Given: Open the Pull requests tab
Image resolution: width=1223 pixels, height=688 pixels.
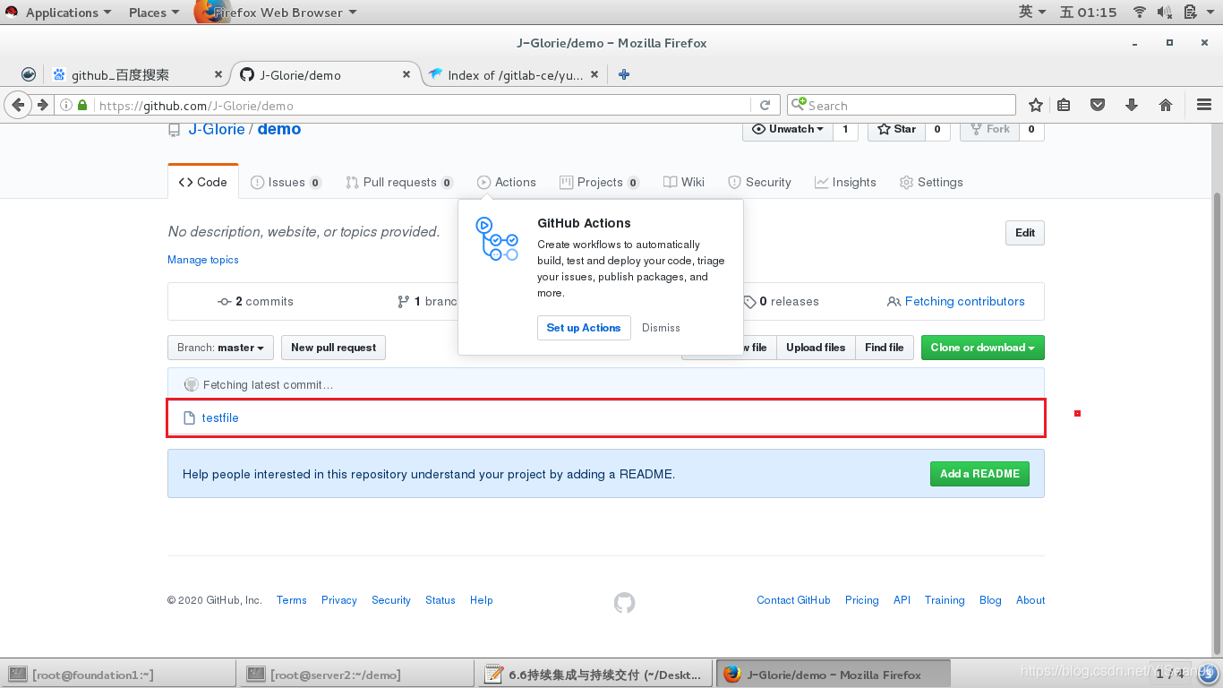Looking at the screenshot, I should coord(399,182).
